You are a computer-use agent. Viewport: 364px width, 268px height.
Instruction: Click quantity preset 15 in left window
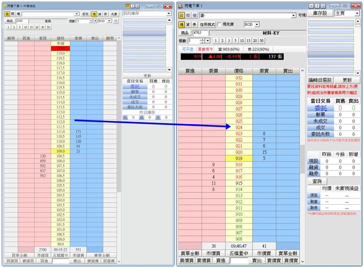pyautogui.click(x=31, y=27)
